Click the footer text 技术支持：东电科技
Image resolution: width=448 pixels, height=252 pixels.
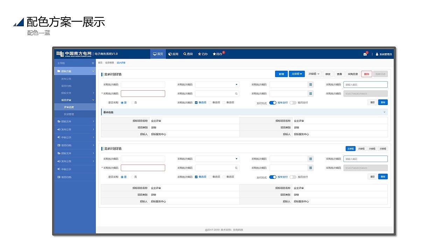pyautogui.click(x=232, y=230)
